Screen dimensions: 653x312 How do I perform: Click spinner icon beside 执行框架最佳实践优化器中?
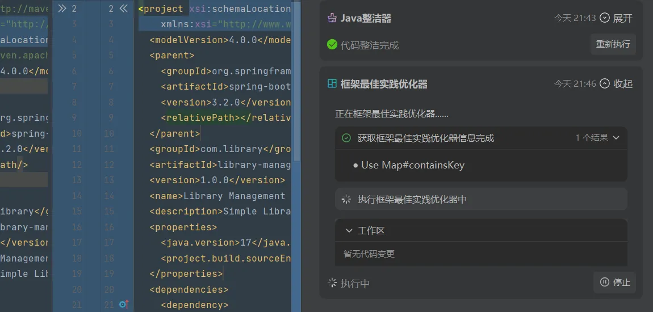click(x=346, y=199)
